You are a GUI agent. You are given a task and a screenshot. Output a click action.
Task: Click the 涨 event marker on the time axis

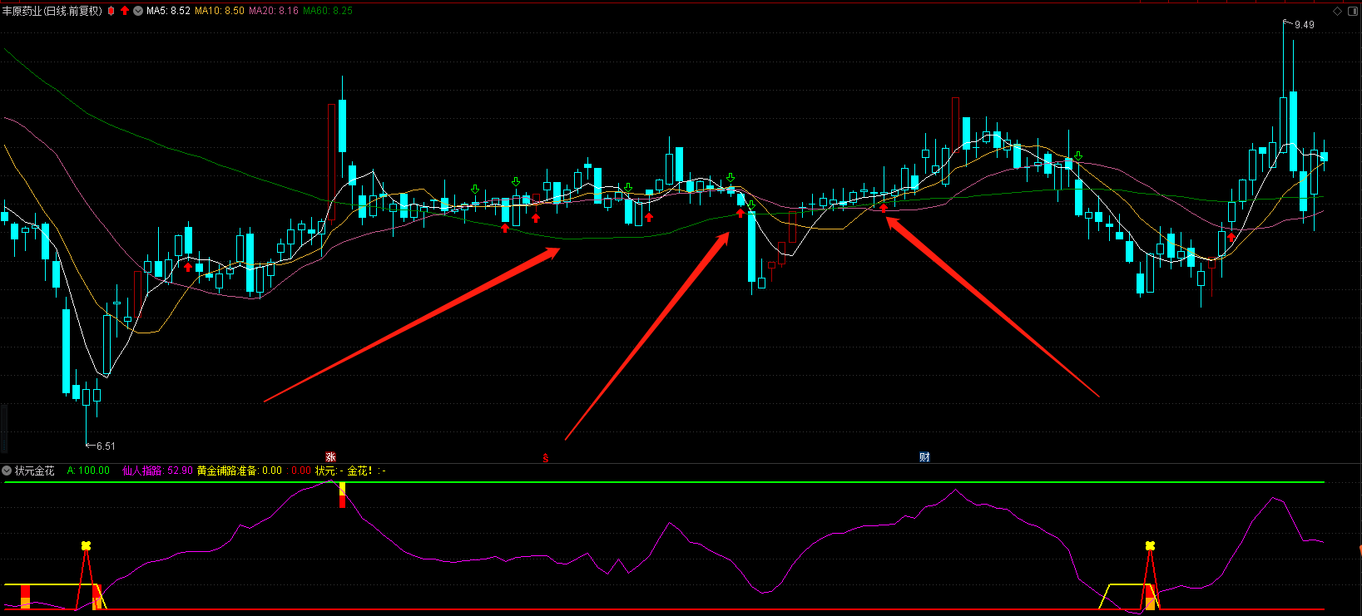pyautogui.click(x=330, y=457)
